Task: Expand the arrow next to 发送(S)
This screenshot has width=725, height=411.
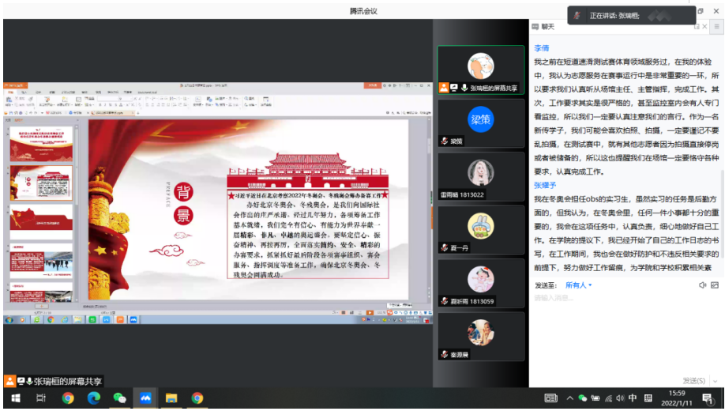Action: pos(716,381)
